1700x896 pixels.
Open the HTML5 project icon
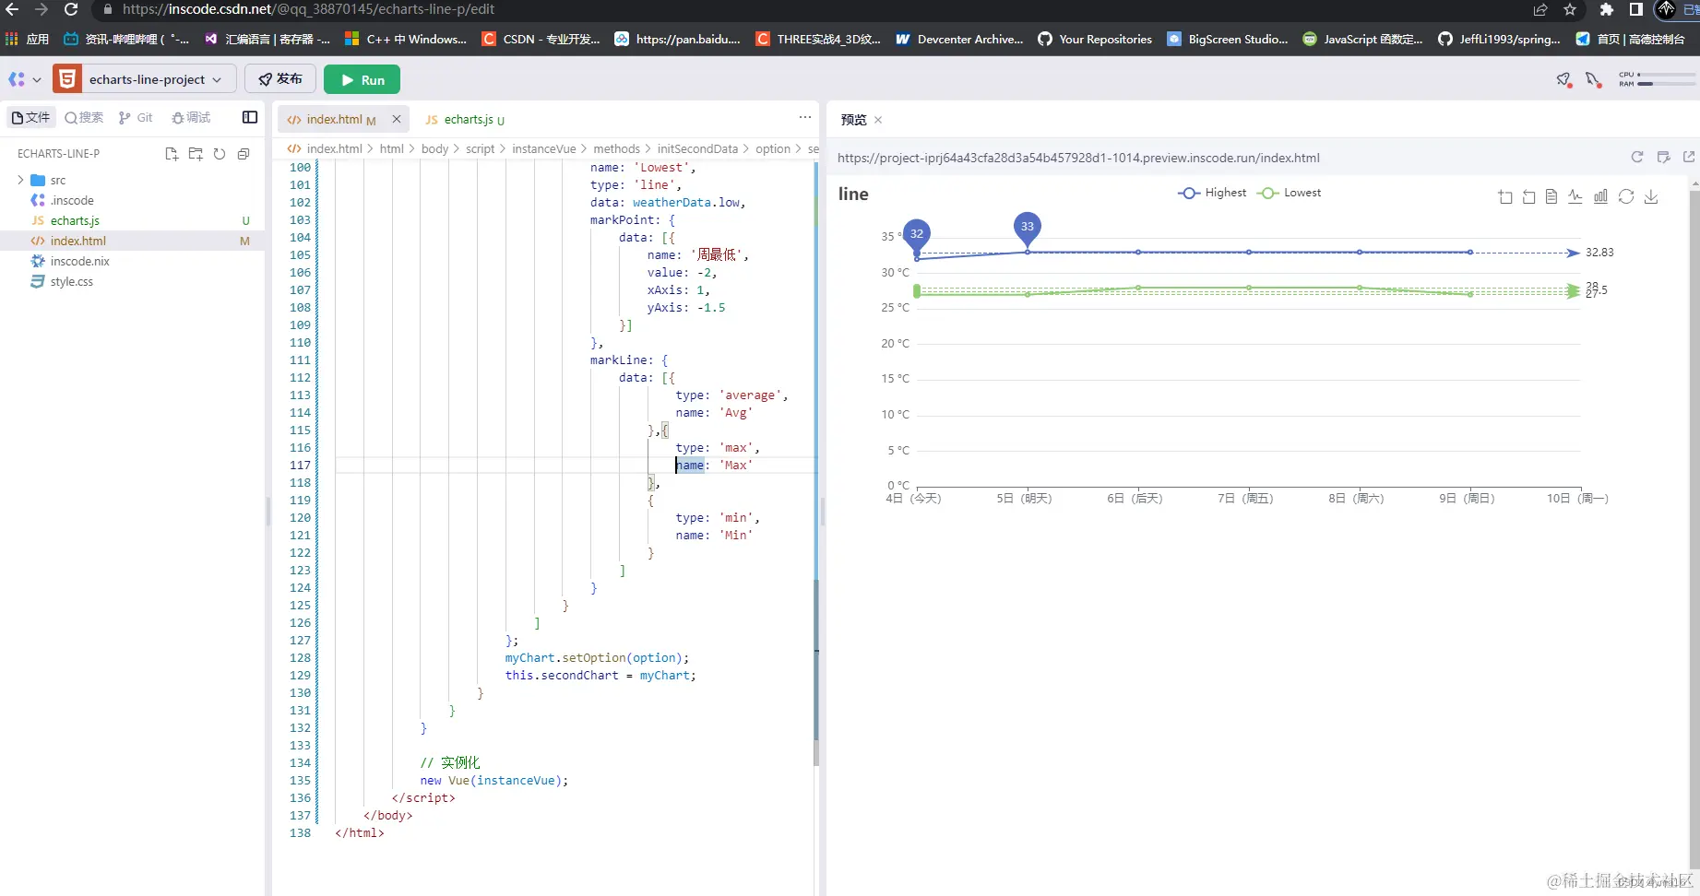click(66, 79)
